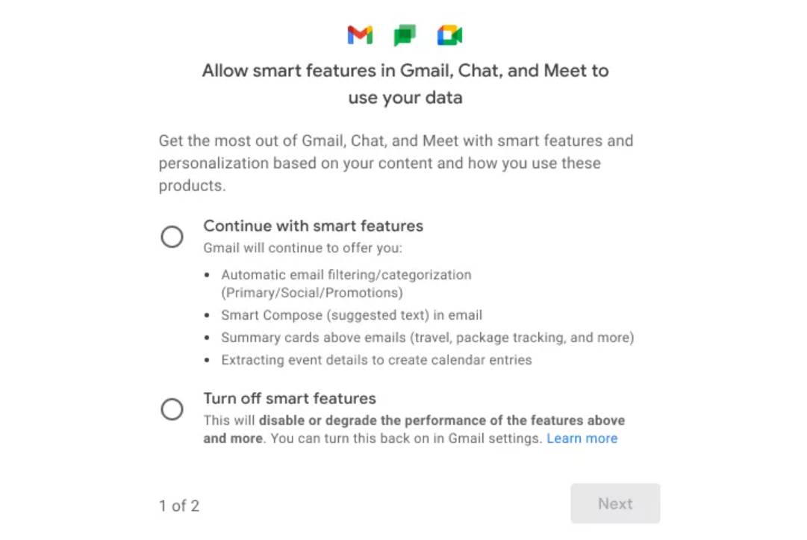The image size is (807, 540).
Task: Select the Gmail envelope icon above the title
Action: point(360,35)
